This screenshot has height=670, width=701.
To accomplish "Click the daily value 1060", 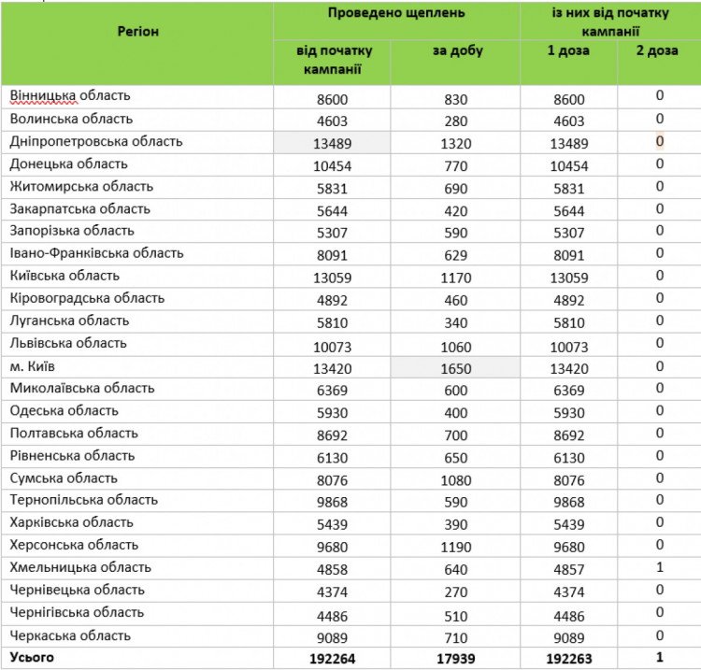I will pyautogui.click(x=455, y=348).
